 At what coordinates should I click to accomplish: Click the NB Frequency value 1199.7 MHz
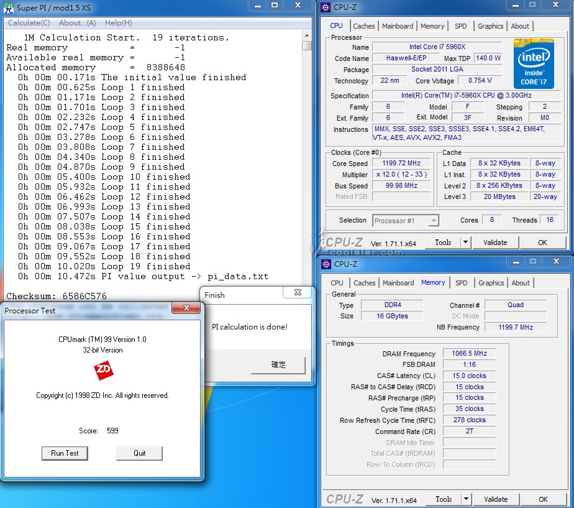click(x=516, y=327)
